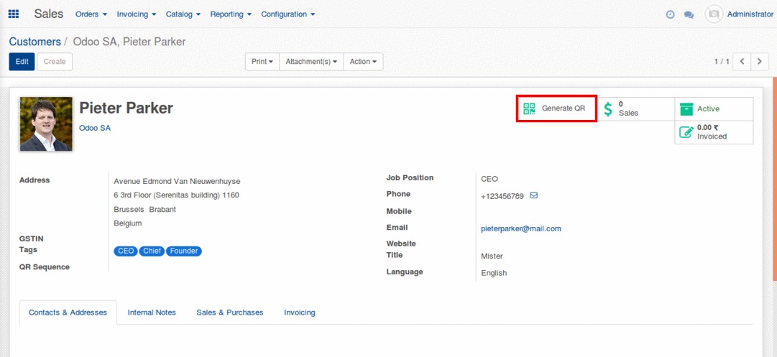Switch to Sales & Purchases tab
The height and width of the screenshot is (357, 777).
point(230,312)
